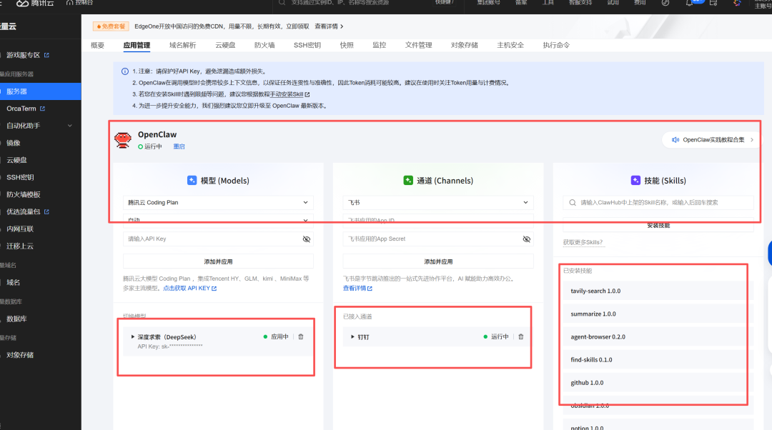The height and width of the screenshot is (430, 772).
Task: Toggle 飞书 App Secret visibility eye icon
Action: (x=526, y=239)
